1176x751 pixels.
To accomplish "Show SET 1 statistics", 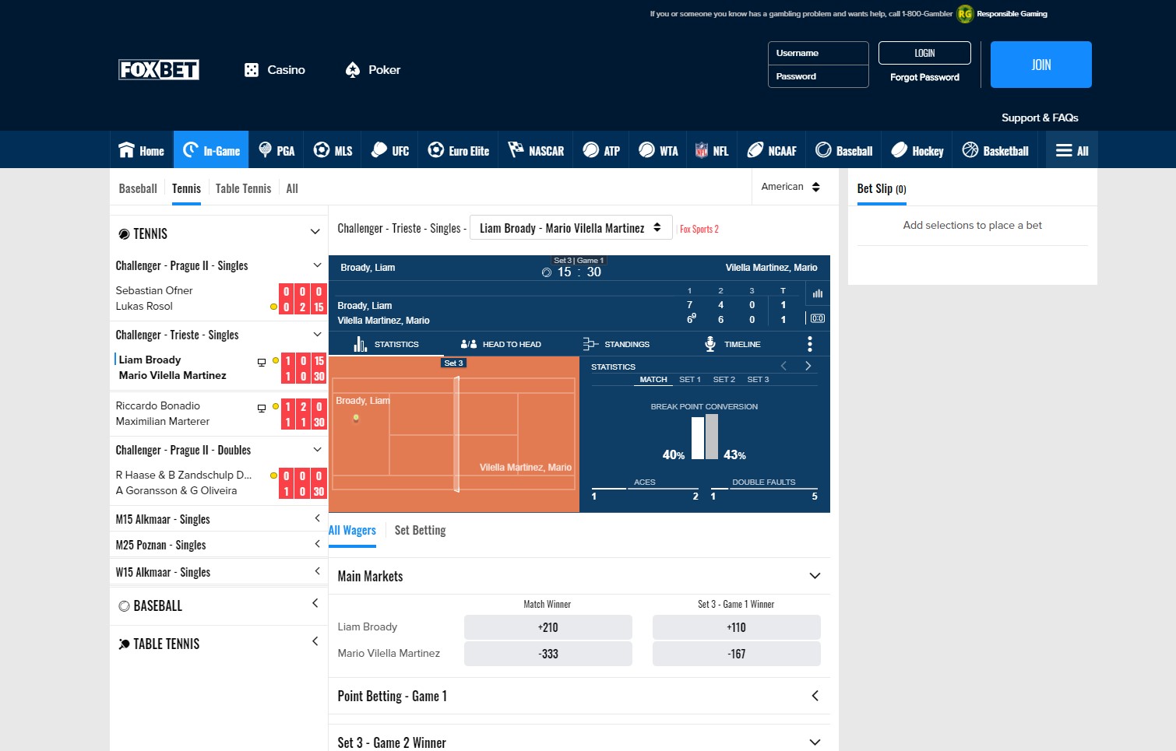I will (690, 380).
